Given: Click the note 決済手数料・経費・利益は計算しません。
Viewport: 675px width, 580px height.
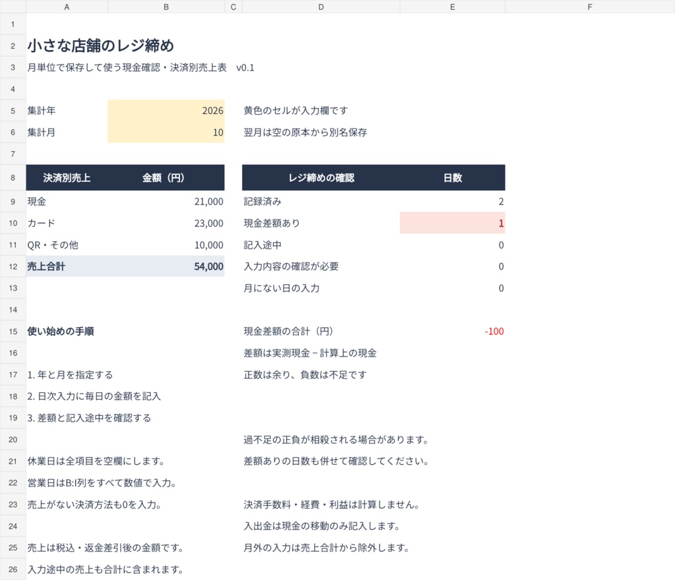Looking at the screenshot, I should (x=332, y=504).
